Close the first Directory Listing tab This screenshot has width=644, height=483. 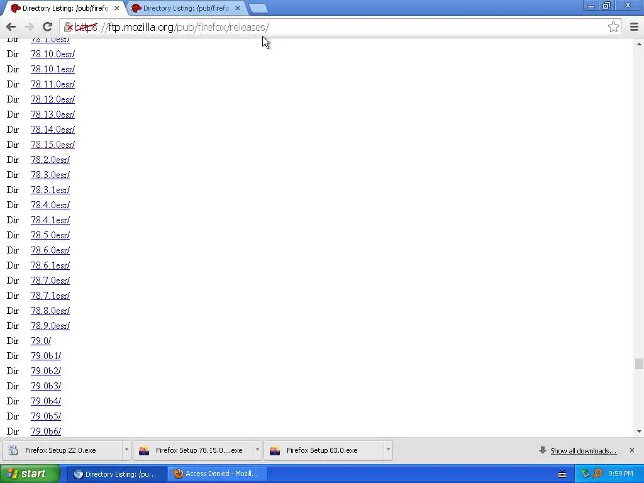[x=116, y=8]
